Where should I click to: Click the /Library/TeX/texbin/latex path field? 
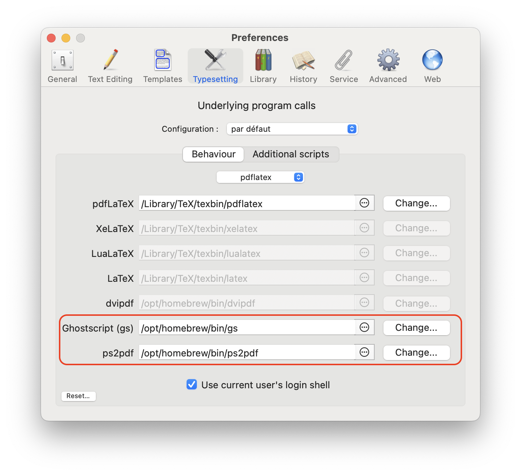[x=247, y=278]
